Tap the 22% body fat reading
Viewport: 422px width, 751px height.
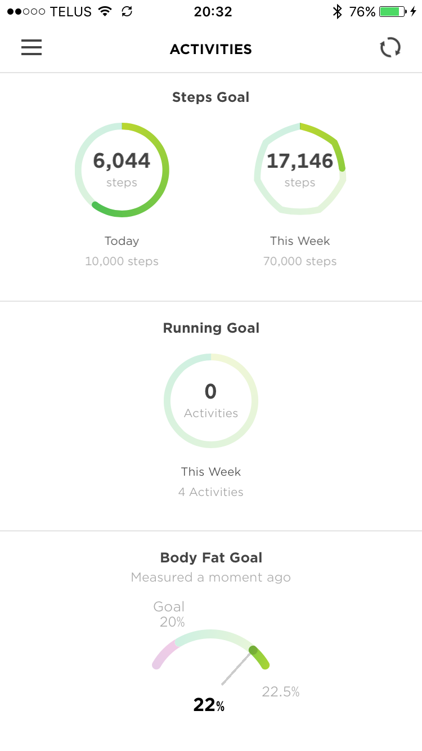(x=209, y=705)
